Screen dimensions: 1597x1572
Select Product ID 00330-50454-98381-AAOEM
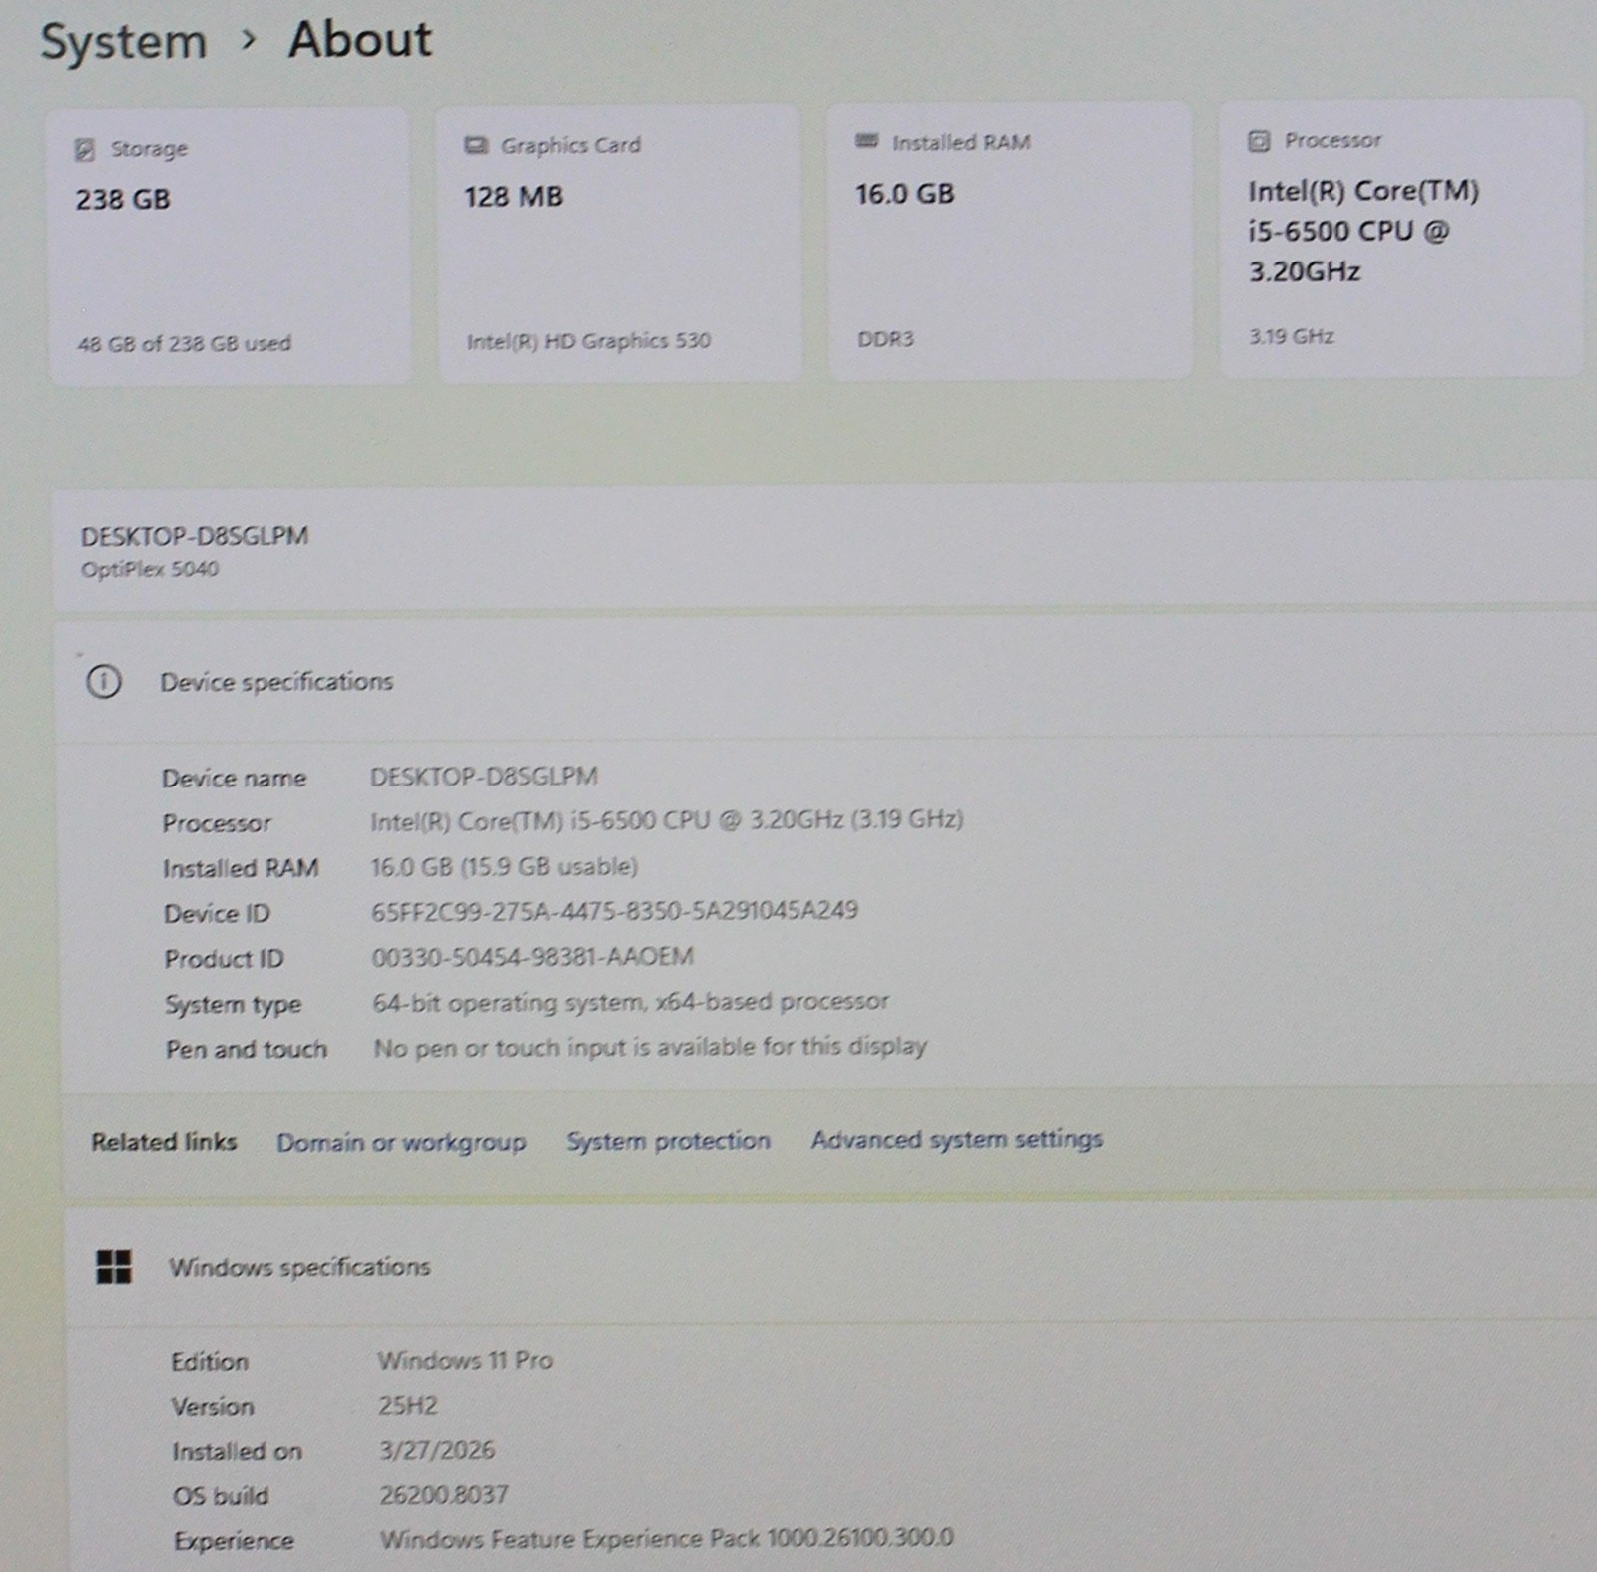tap(533, 957)
